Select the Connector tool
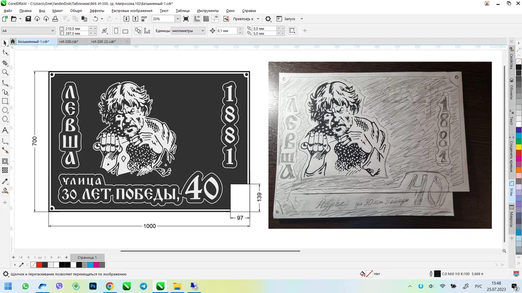522x293 pixels. [x=5, y=151]
